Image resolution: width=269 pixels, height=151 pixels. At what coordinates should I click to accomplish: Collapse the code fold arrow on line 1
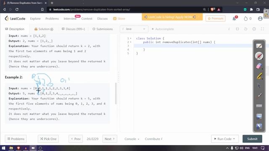[x=131, y=38]
